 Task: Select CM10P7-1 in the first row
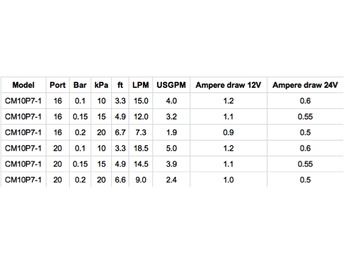[x=23, y=101]
